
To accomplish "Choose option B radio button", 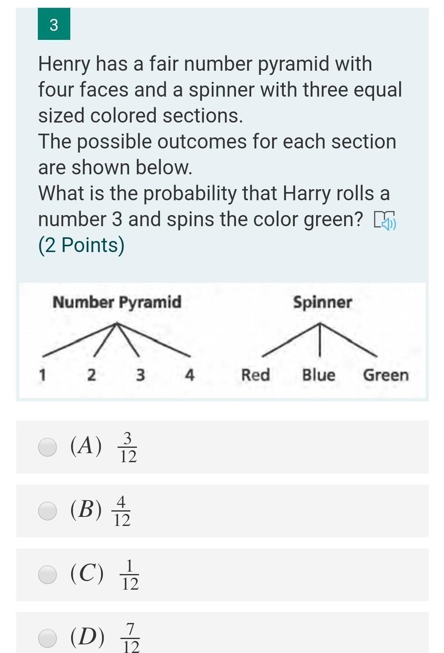I will pos(48,511).
